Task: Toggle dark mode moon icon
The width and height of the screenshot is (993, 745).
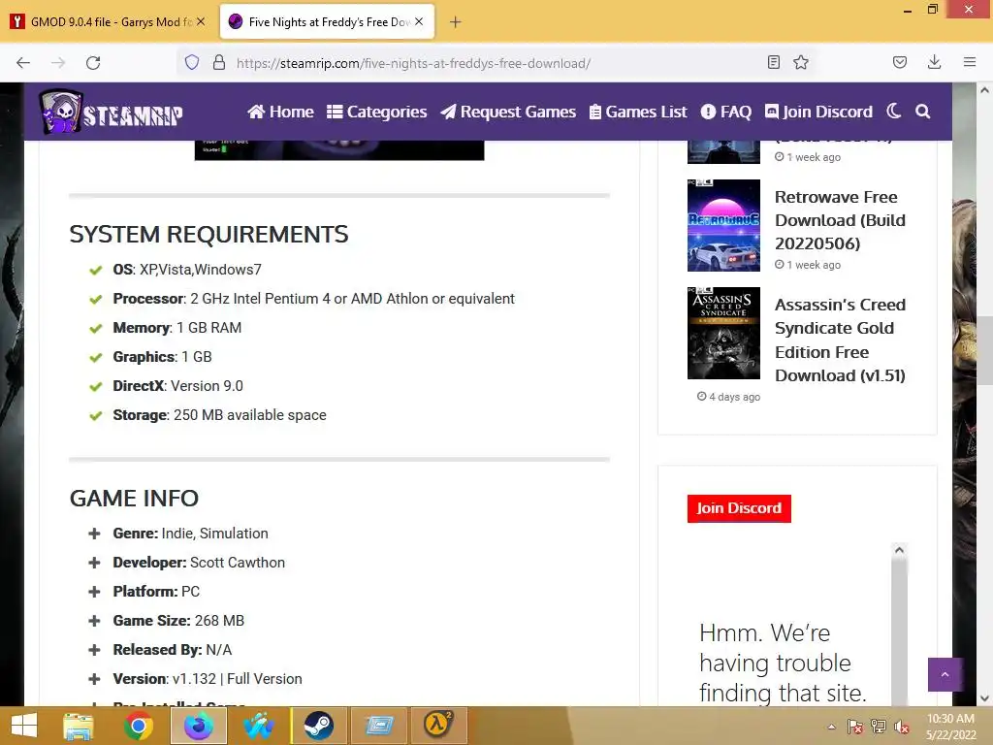Action: pos(893,112)
